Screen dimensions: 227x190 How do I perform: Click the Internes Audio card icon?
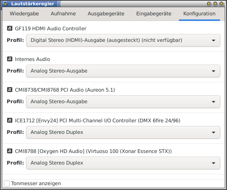click(10, 59)
